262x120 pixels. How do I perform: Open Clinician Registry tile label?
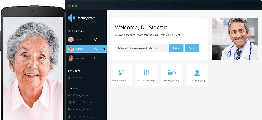tap(197, 81)
